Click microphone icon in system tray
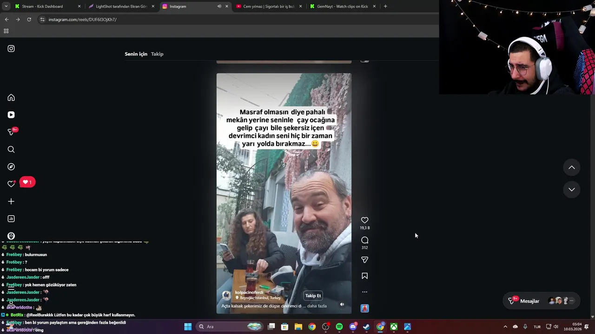595x334 pixels. pyautogui.click(x=525, y=327)
